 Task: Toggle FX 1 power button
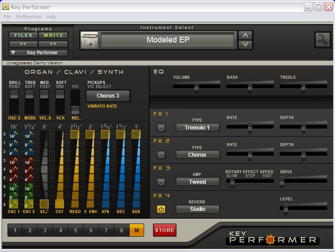coord(161,128)
